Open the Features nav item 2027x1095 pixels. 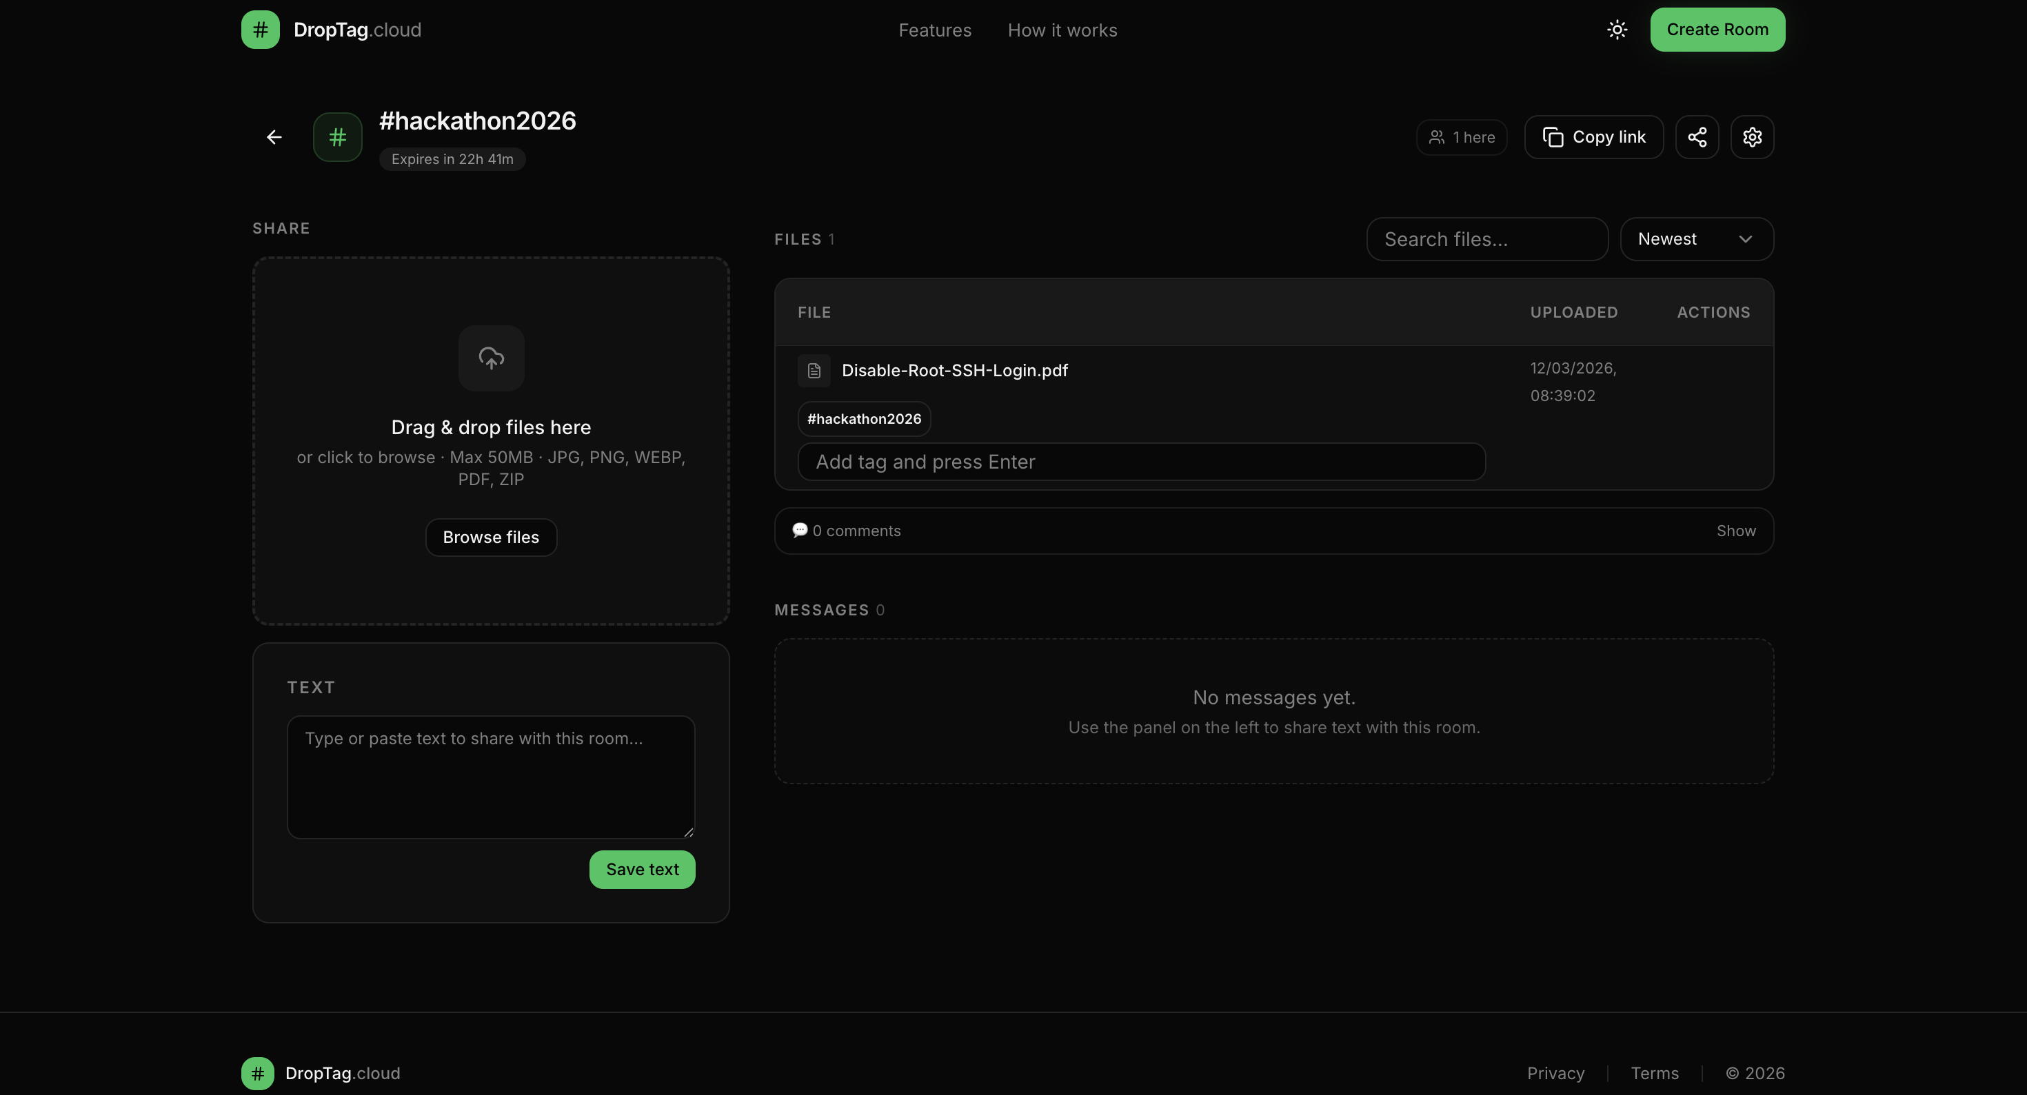pos(935,30)
